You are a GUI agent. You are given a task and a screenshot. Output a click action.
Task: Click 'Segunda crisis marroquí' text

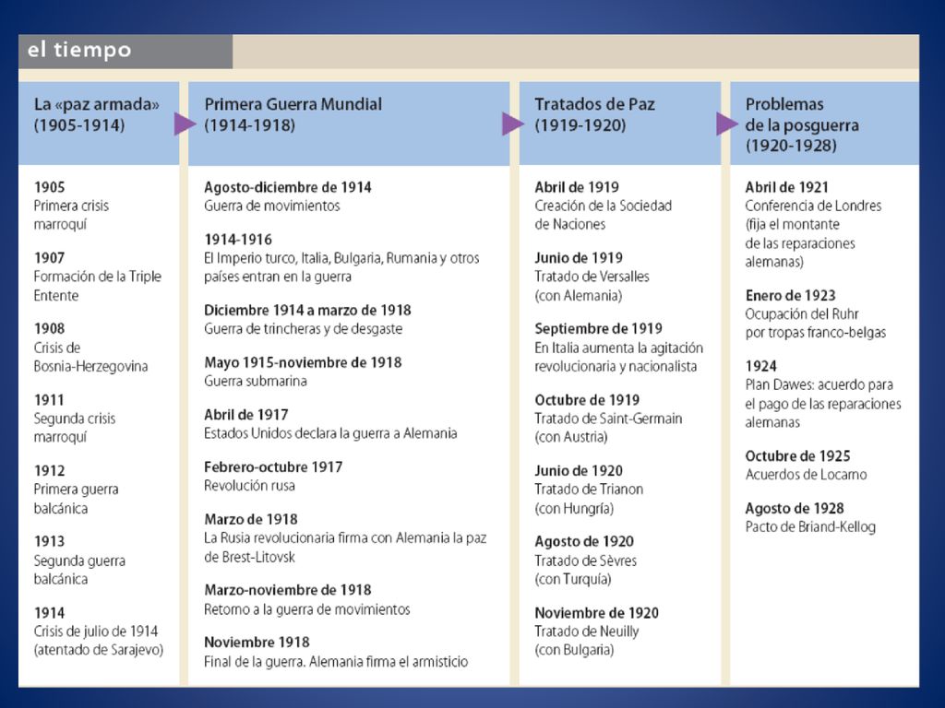75,428
